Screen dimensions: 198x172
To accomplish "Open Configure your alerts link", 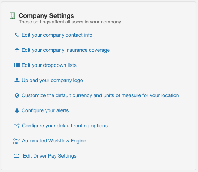I will tap(45, 110).
